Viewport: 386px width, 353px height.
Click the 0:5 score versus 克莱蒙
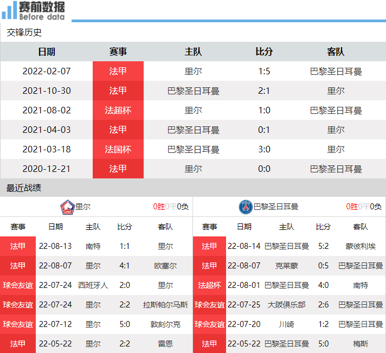click(323, 266)
